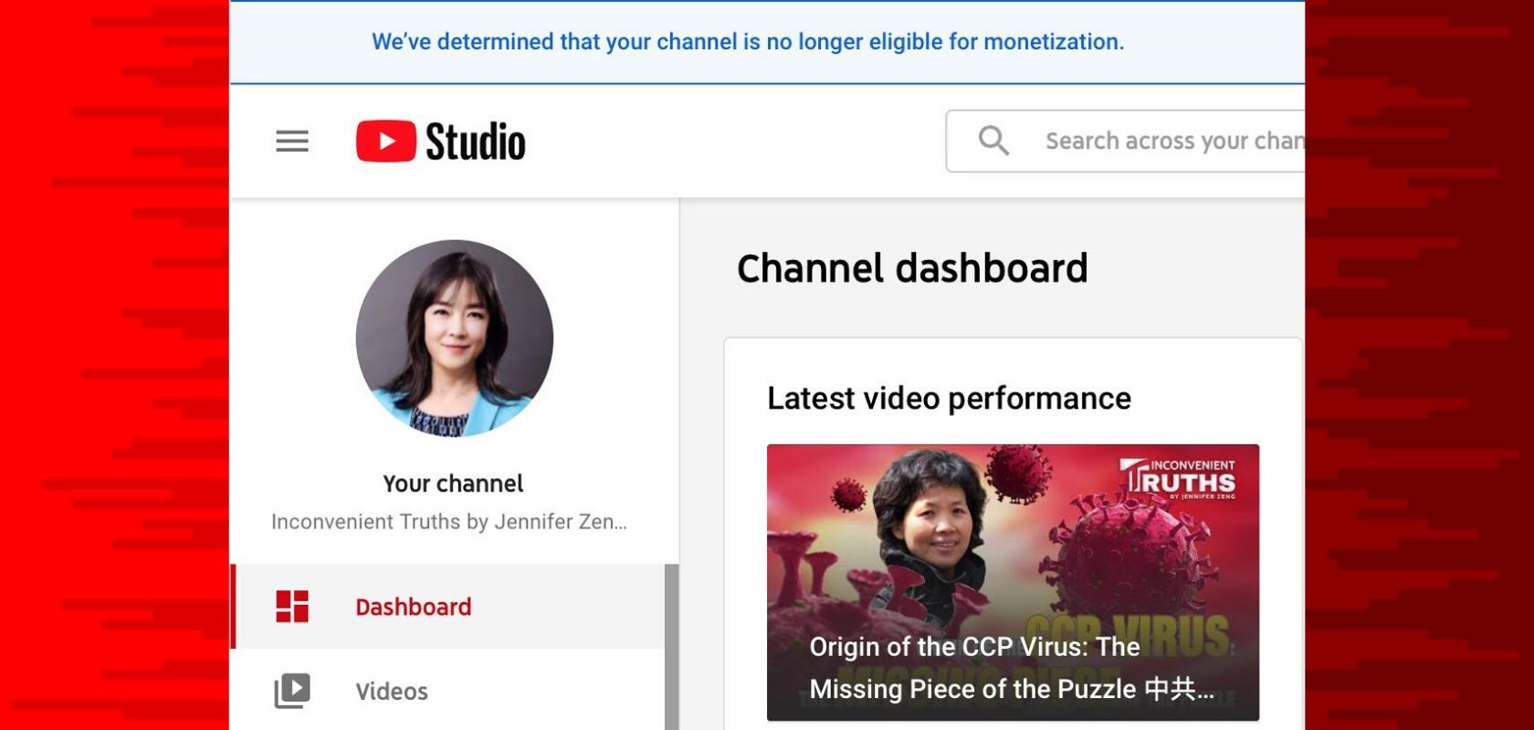This screenshot has width=1534, height=730.
Task: Click the 'Channel dashboard' heading
Action: pyautogui.click(x=912, y=268)
